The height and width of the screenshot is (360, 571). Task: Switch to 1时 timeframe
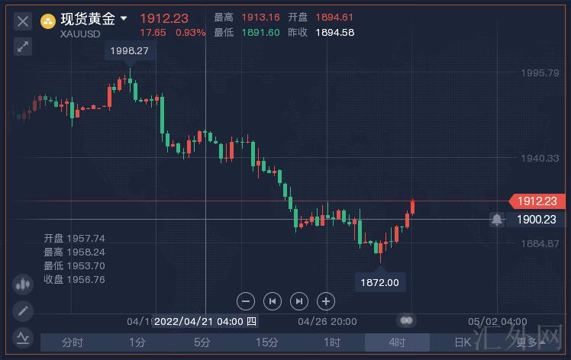(x=332, y=342)
